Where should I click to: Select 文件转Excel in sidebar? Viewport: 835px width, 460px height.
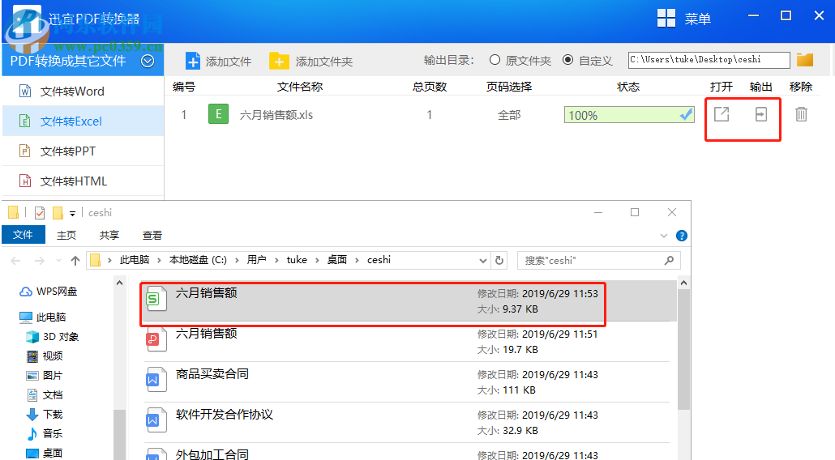tap(83, 121)
